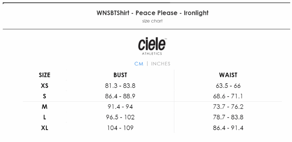This screenshot has height=142, width=292.
Task: Select the BUST column header
Action: [x=120, y=75]
